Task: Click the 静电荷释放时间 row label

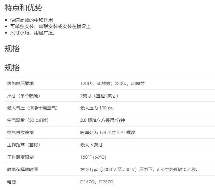Action: (22, 170)
